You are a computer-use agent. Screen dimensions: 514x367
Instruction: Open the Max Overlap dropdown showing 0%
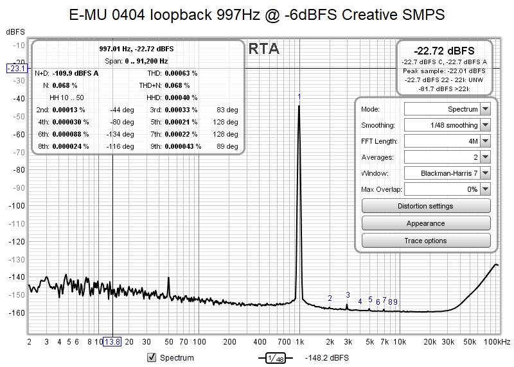click(447, 189)
